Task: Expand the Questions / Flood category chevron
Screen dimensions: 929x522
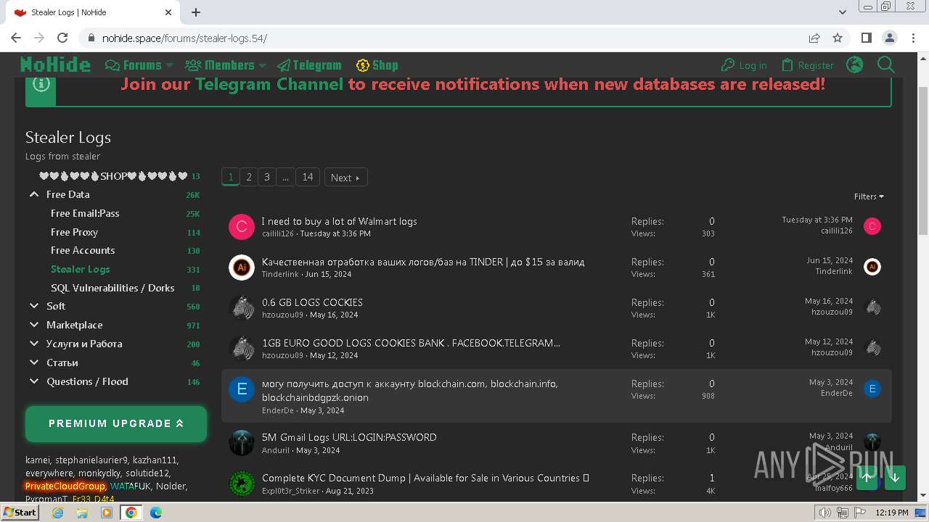Action: tap(34, 381)
